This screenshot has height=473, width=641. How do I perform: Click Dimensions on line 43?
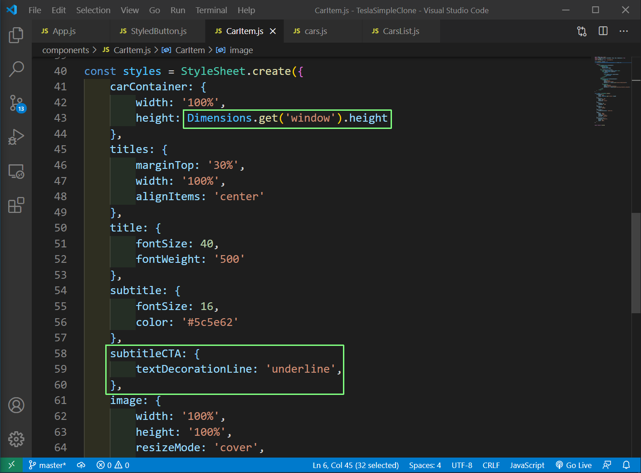[x=220, y=118]
